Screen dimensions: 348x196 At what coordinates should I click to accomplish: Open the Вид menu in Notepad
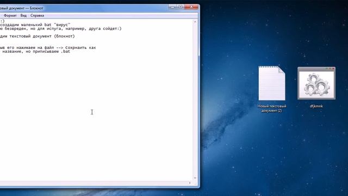tap(23, 16)
